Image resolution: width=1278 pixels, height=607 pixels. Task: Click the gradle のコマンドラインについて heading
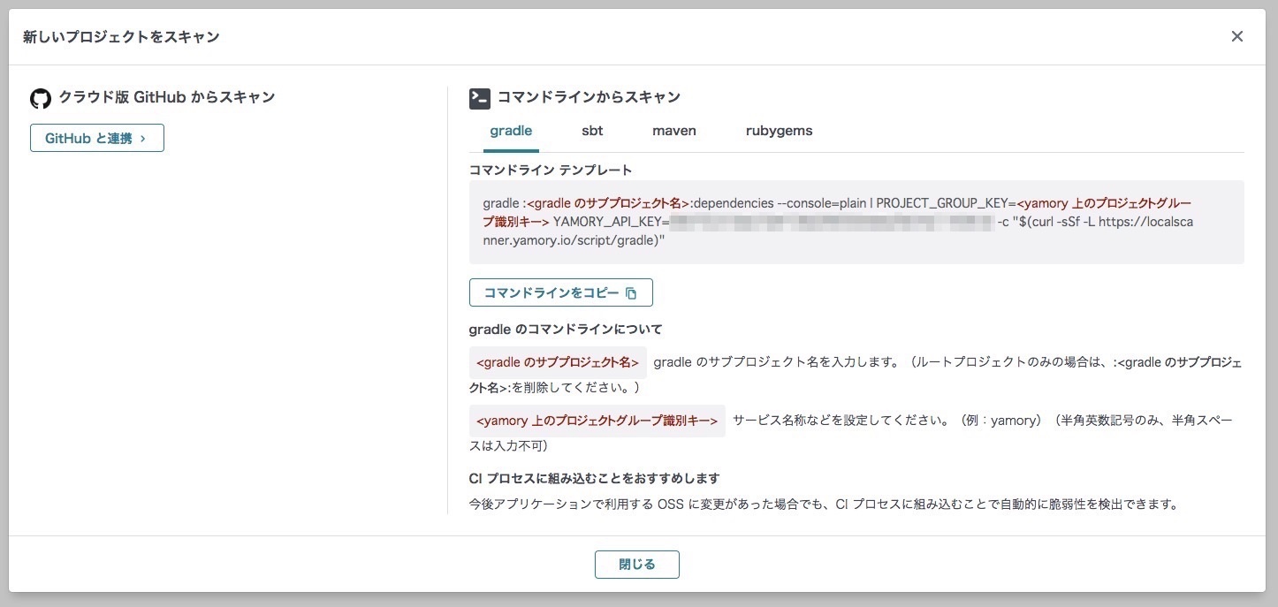coord(565,330)
